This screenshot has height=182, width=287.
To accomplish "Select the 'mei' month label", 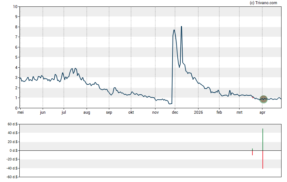I will pos(20,112).
